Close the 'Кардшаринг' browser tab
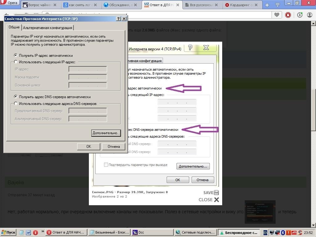The width and height of the screenshot is (316, 237). click(256, 5)
